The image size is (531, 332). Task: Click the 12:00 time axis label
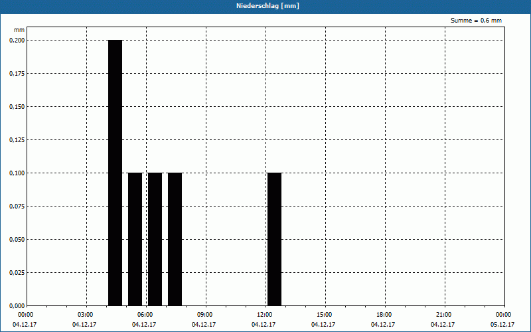pyautogui.click(x=265, y=315)
